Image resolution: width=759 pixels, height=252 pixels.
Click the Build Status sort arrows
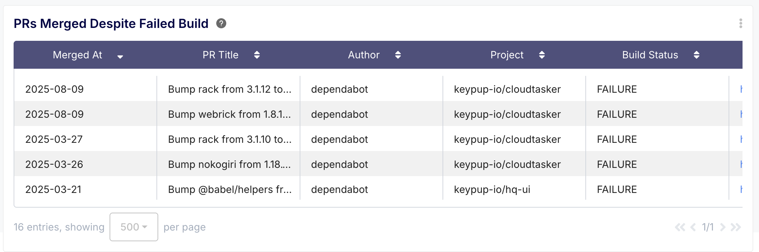pos(696,55)
